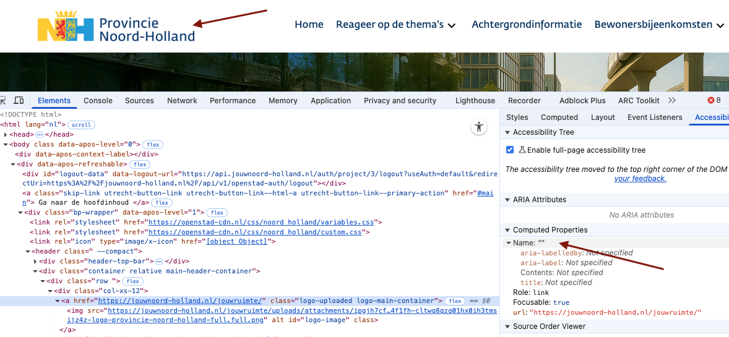Viewport: 729px width, 337px height.
Task: Expand the head element node
Action: [6, 135]
